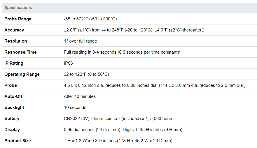Click the IP Rating label
Viewport: 257px width, 148px height.
[14, 63]
